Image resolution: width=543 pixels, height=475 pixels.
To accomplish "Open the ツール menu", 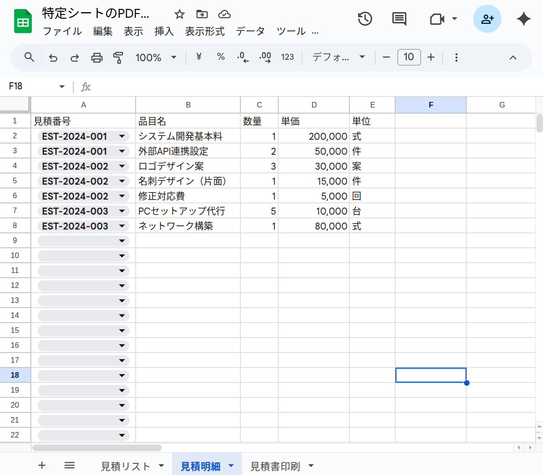I will click(291, 31).
